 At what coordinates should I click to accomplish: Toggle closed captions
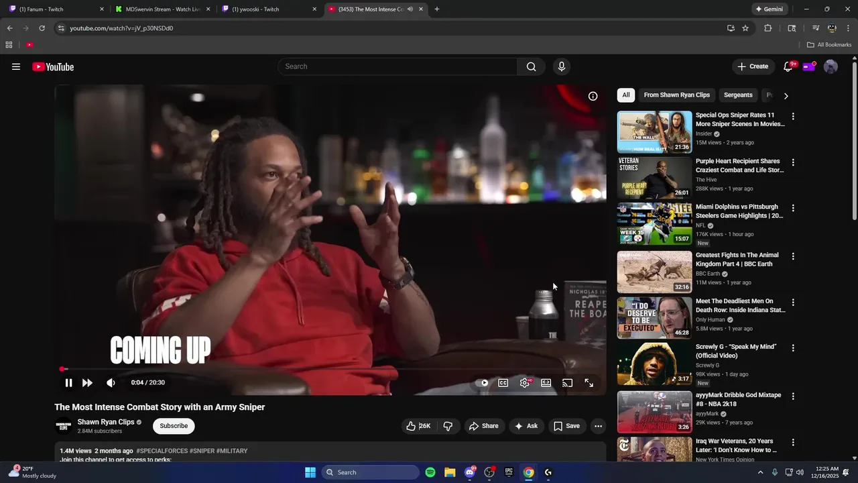503,383
